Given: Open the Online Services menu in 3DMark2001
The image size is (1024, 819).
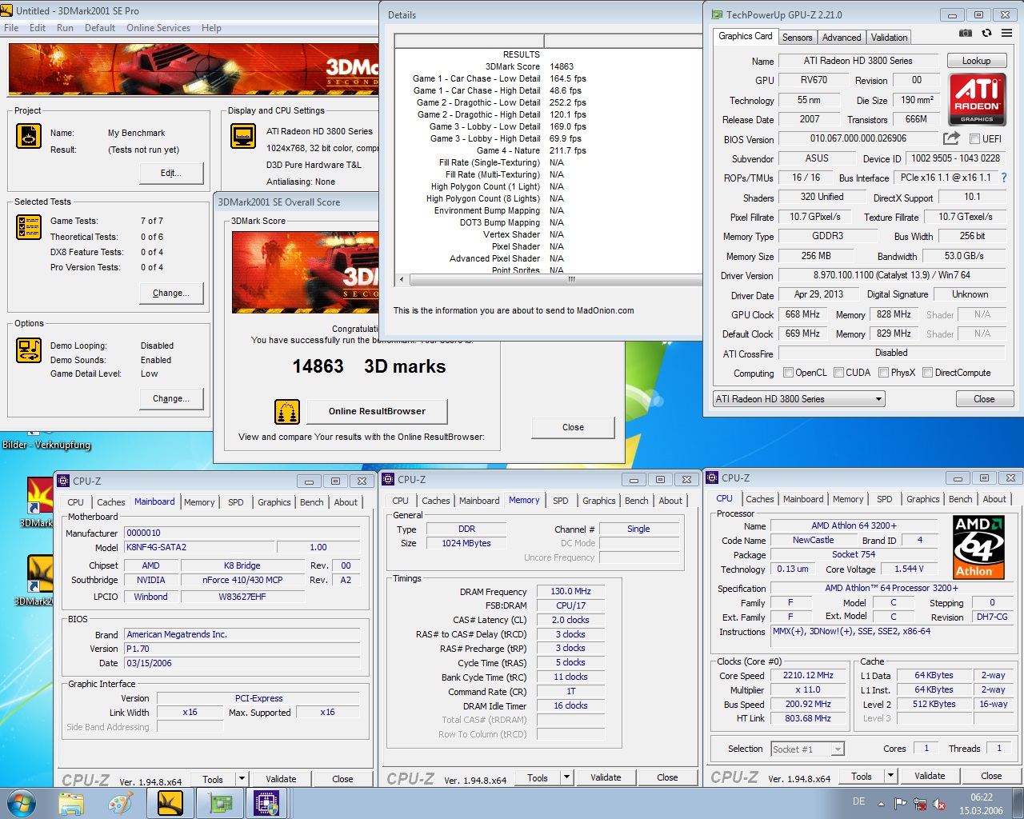Looking at the screenshot, I should click(x=158, y=28).
